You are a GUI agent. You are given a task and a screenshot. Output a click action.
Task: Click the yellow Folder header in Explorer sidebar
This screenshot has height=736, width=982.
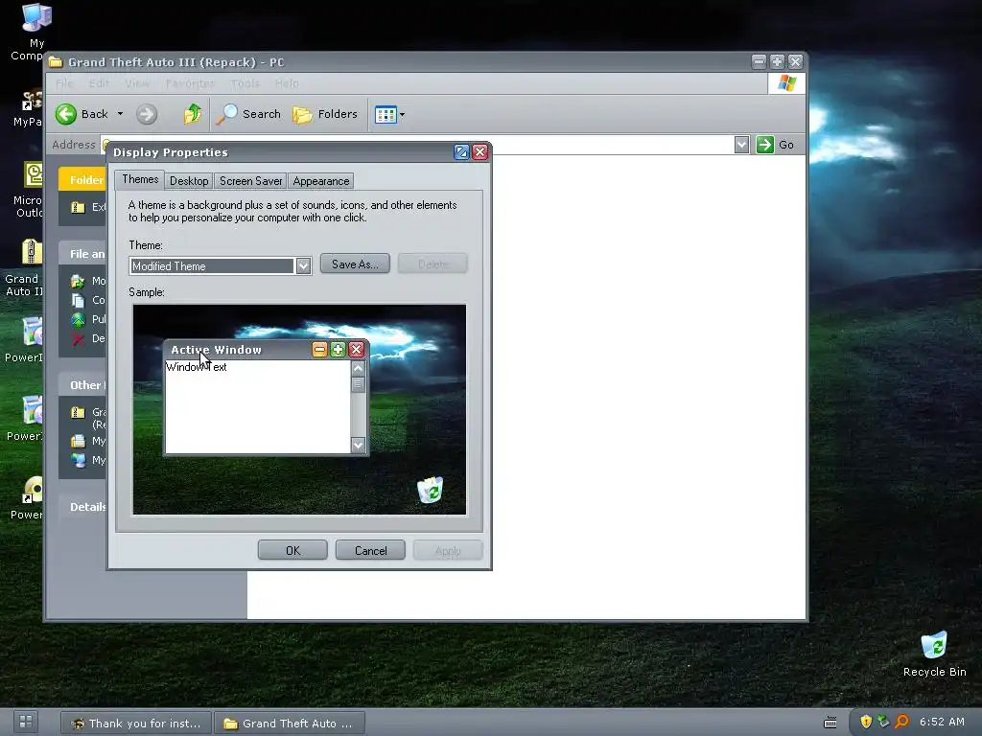82,179
